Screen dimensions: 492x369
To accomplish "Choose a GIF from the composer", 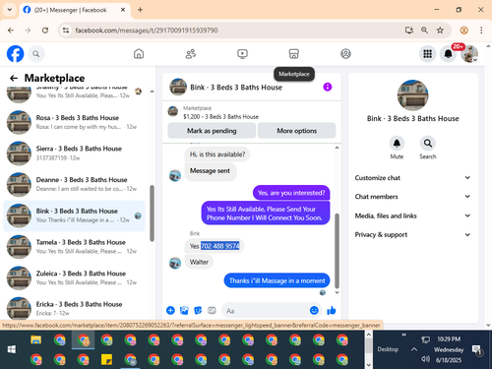I will click(212, 310).
